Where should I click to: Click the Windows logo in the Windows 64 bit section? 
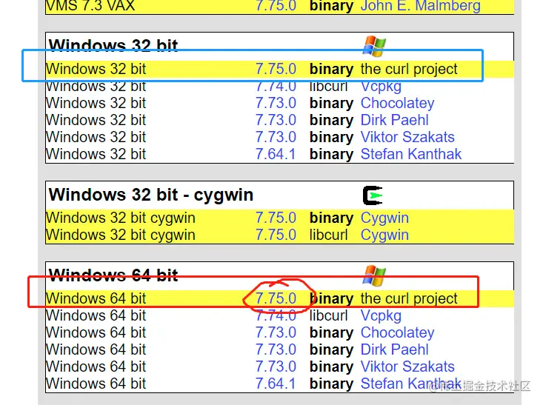point(374,276)
